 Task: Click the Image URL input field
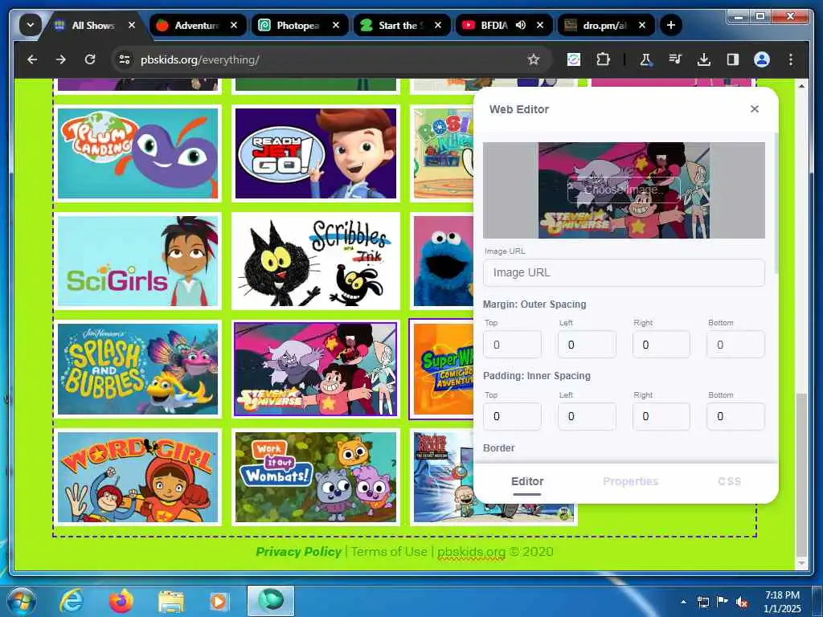[624, 273]
